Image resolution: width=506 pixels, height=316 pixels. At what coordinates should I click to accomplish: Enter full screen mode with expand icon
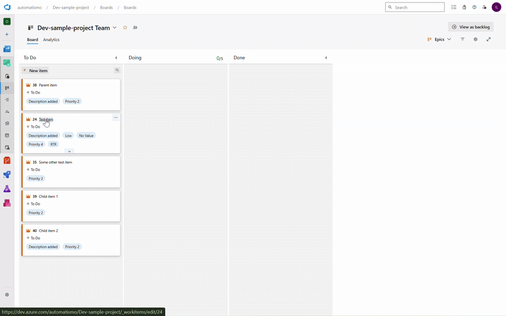[x=488, y=39]
